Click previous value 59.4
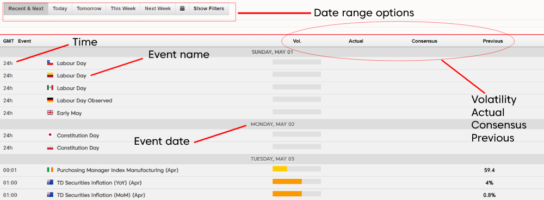Screen dimensions: 544x200 pos(489,170)
